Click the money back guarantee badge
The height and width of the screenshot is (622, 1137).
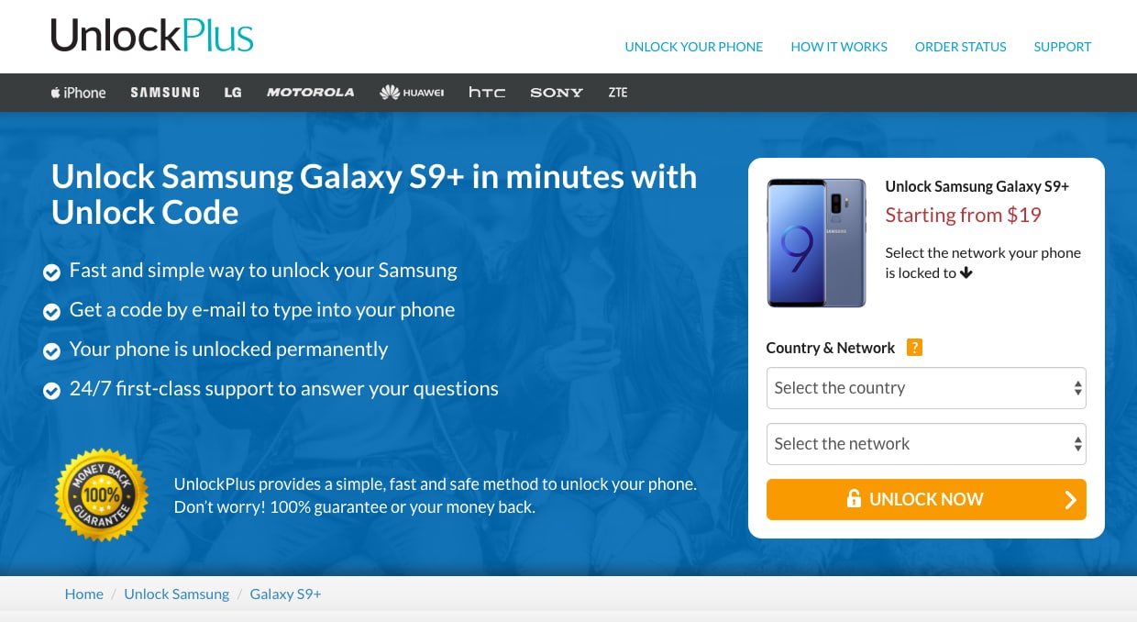point(102,494)
